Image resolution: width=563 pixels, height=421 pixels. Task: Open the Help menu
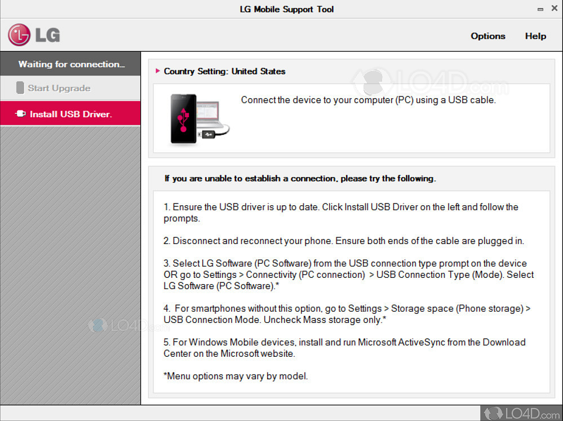[535, 36]
